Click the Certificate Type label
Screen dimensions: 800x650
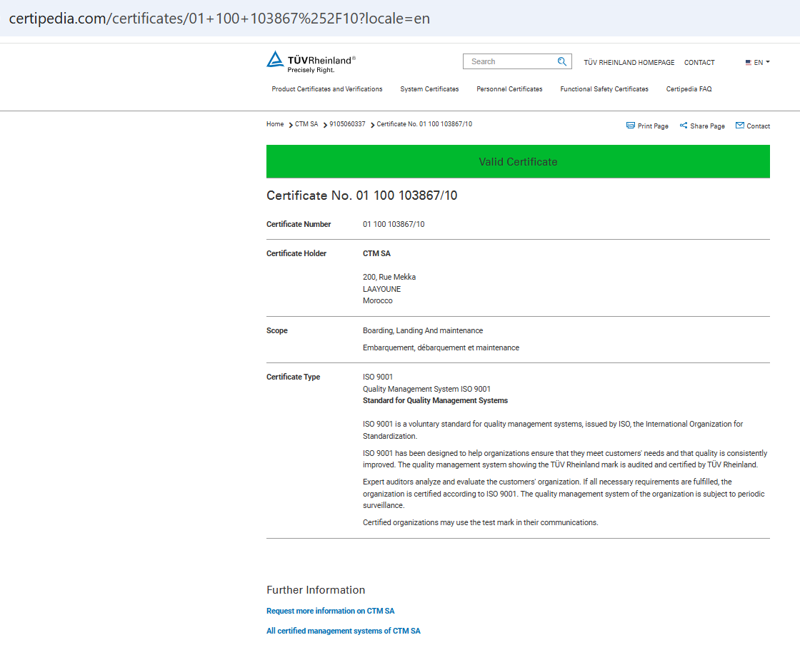pyautogui.click(x=294, y=377)
